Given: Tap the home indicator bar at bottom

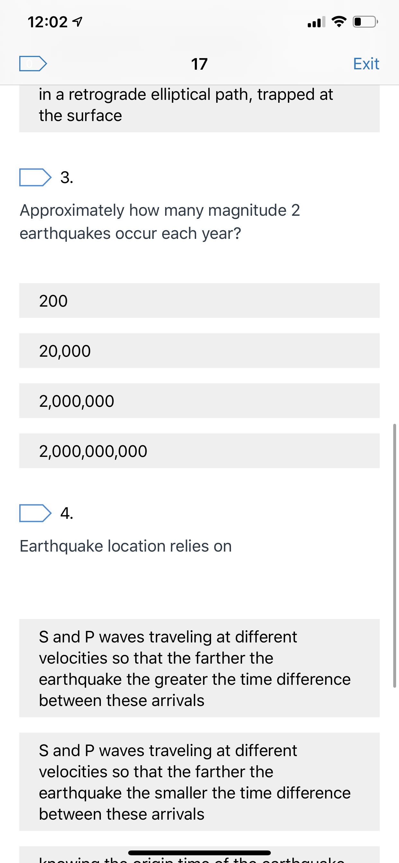Looking at the screenshot, I should coord(199,853).
